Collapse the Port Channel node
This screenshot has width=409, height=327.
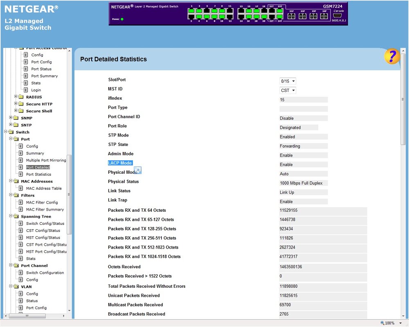[11, 265]
